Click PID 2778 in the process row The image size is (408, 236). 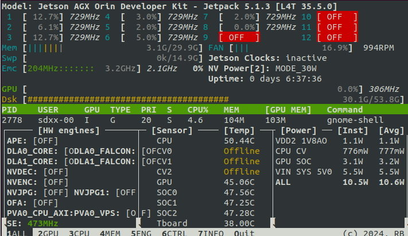click(x=12, y=120)
